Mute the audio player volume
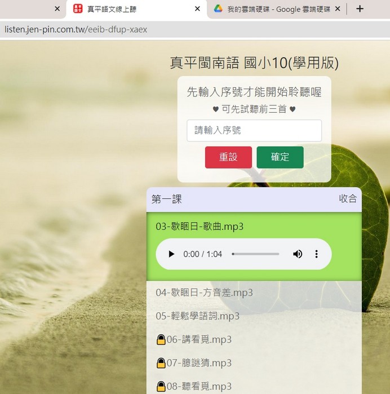Viewport: 390px width, 394px height. pyautogui.click(x=298, y=254)
